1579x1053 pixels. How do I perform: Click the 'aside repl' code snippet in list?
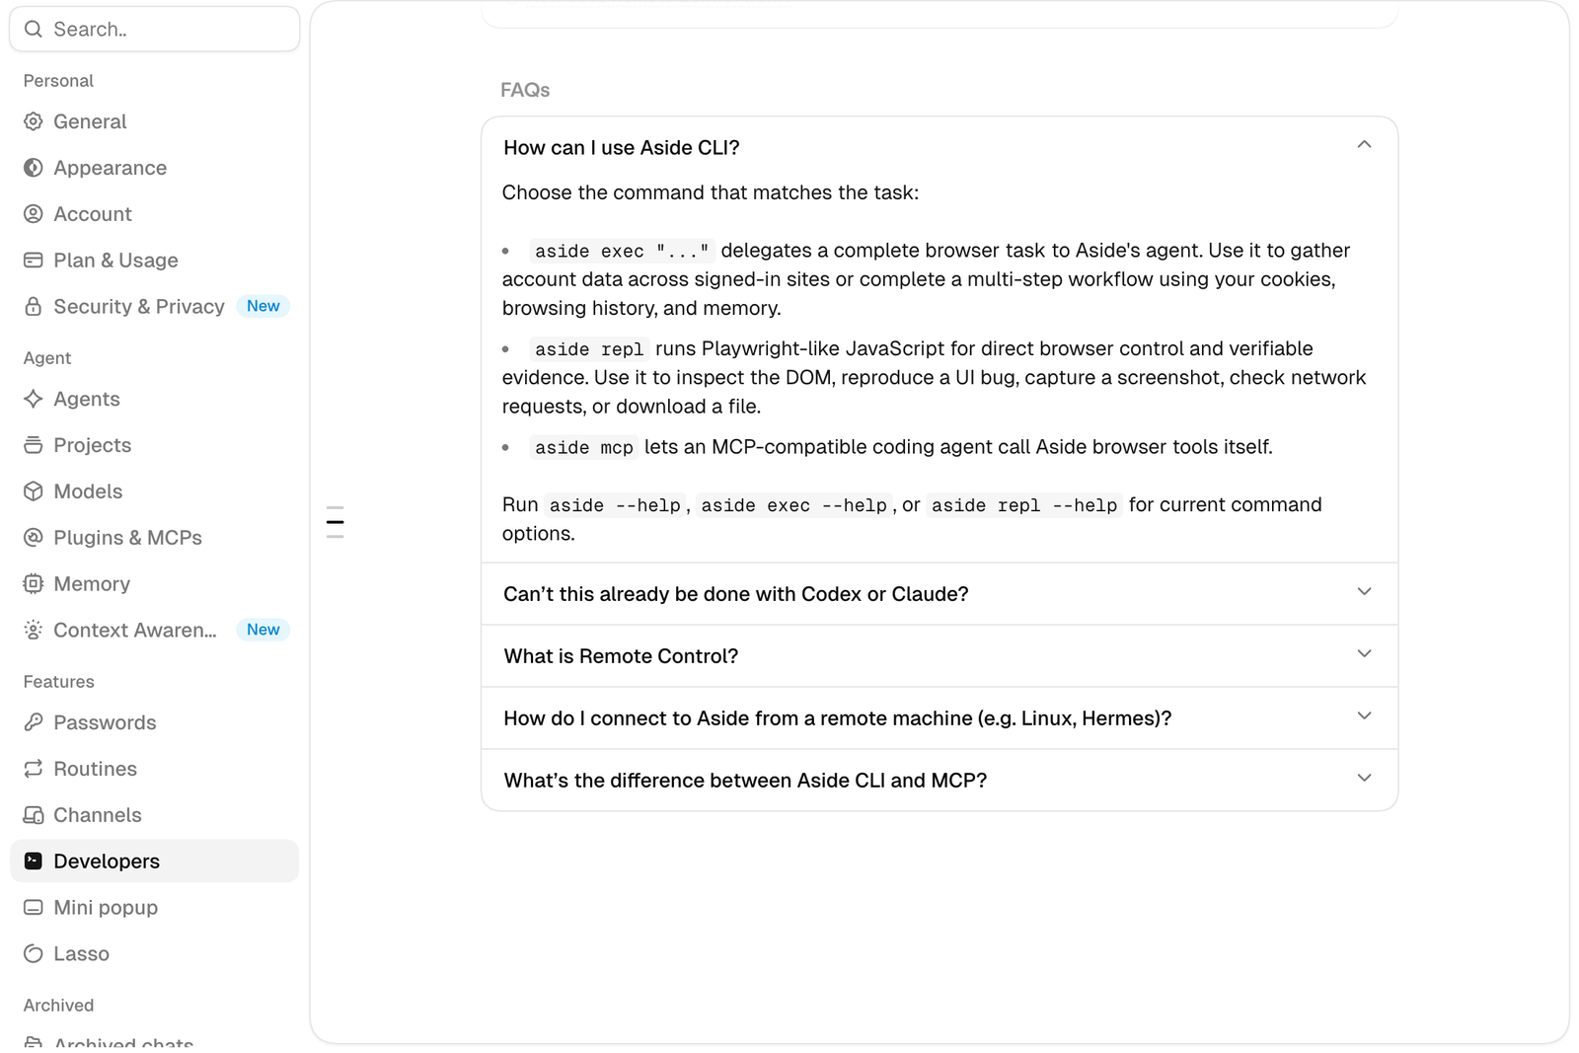pyautogui.click(x=589, y=349)
